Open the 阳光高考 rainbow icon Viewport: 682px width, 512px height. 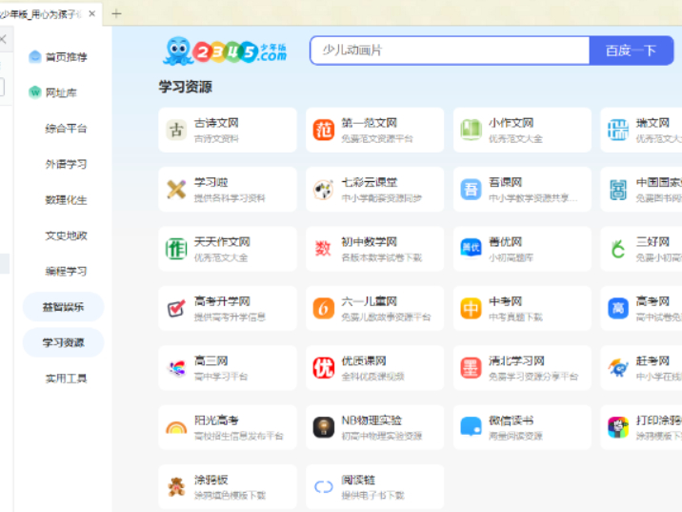[x=176, y=427]
